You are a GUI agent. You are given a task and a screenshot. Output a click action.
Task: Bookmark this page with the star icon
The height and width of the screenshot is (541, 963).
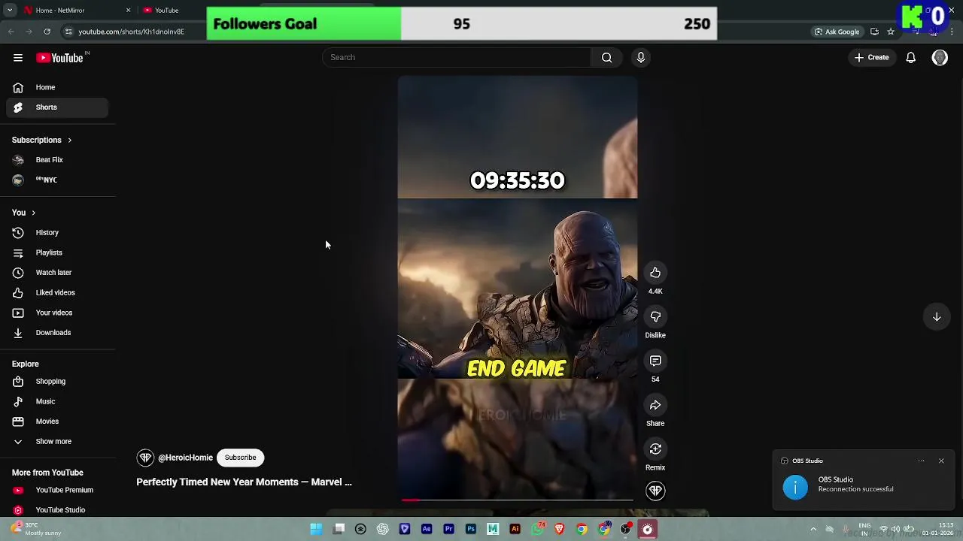tap(891, 32)
